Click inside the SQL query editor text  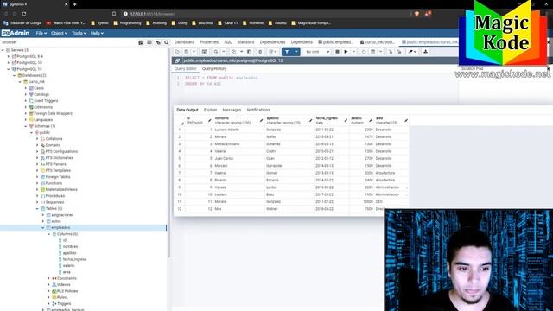(221, 80)
